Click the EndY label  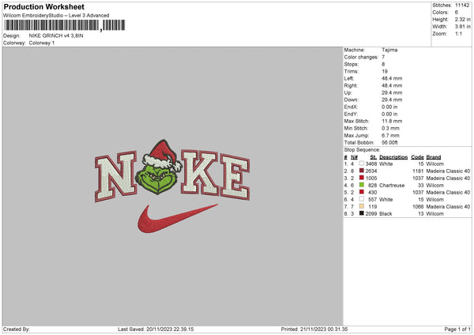(x=351, y=114)
